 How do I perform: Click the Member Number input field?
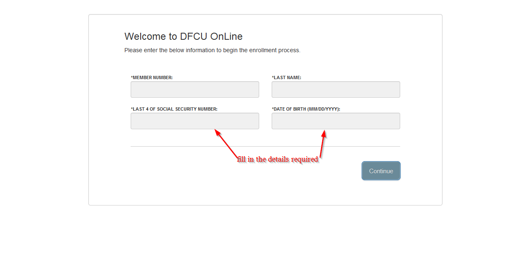[195, 89]
